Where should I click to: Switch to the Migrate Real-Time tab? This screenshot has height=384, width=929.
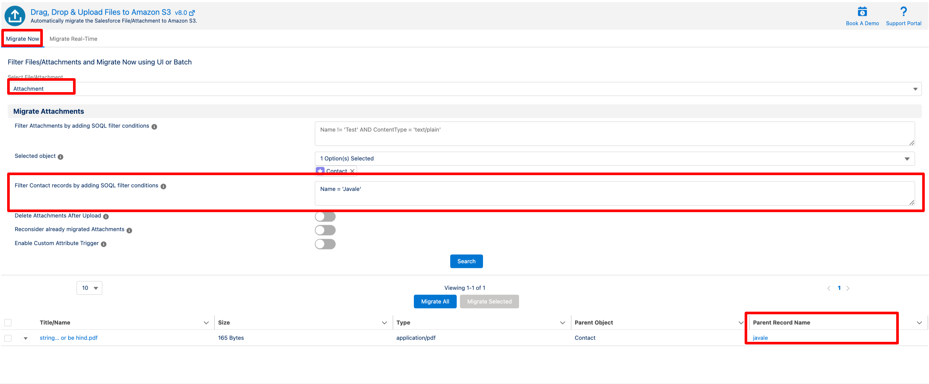click(73, 39)
